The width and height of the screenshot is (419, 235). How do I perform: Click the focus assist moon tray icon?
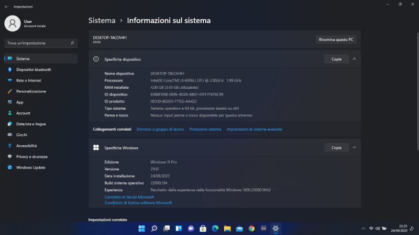pyautogui.click(x=412, y=229)
